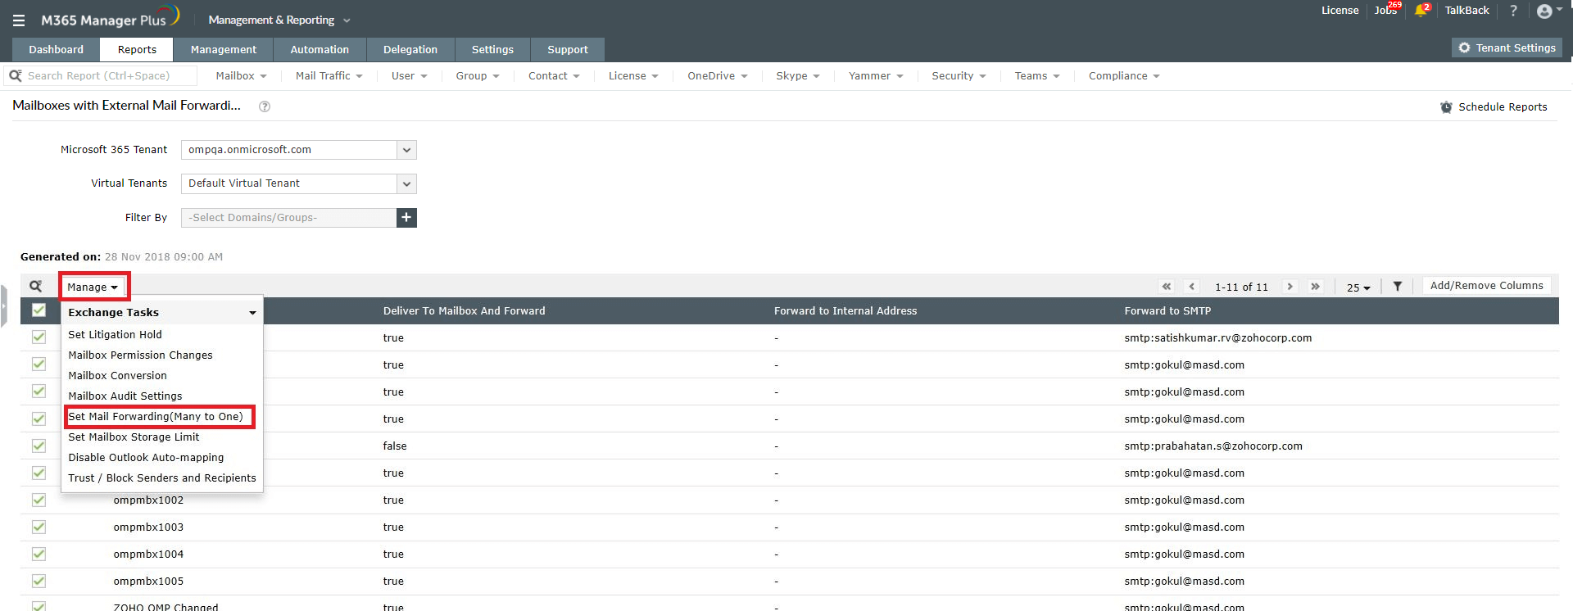1573x611 pixels.
Task: Switch to the Settings tab
Action: point(492,50)
